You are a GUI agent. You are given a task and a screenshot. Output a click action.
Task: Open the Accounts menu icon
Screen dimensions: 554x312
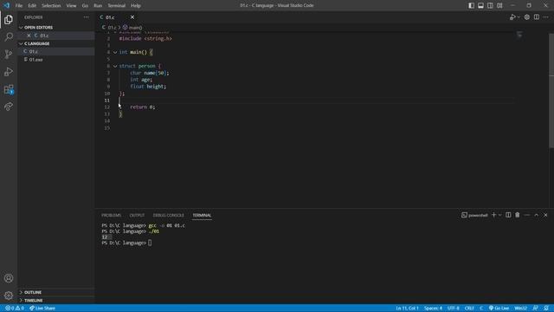pyautogui.click(x=9, y=278)
